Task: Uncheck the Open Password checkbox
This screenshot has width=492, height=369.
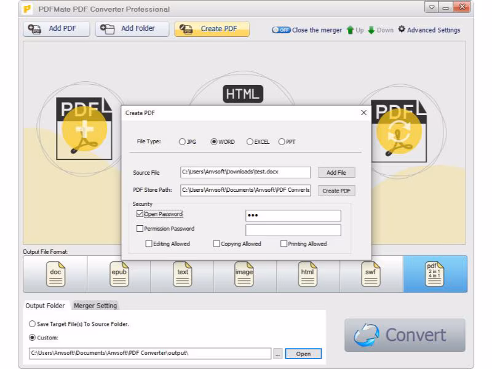Action: tap(140, 214)
